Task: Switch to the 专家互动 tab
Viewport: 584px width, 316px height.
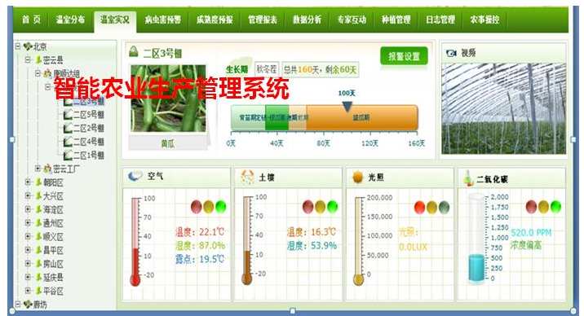Action: (352, 20)
